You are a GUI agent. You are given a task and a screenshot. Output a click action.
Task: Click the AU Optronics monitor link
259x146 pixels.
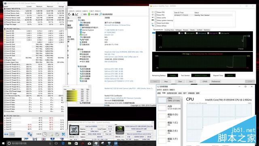click(x=119, y=81)
